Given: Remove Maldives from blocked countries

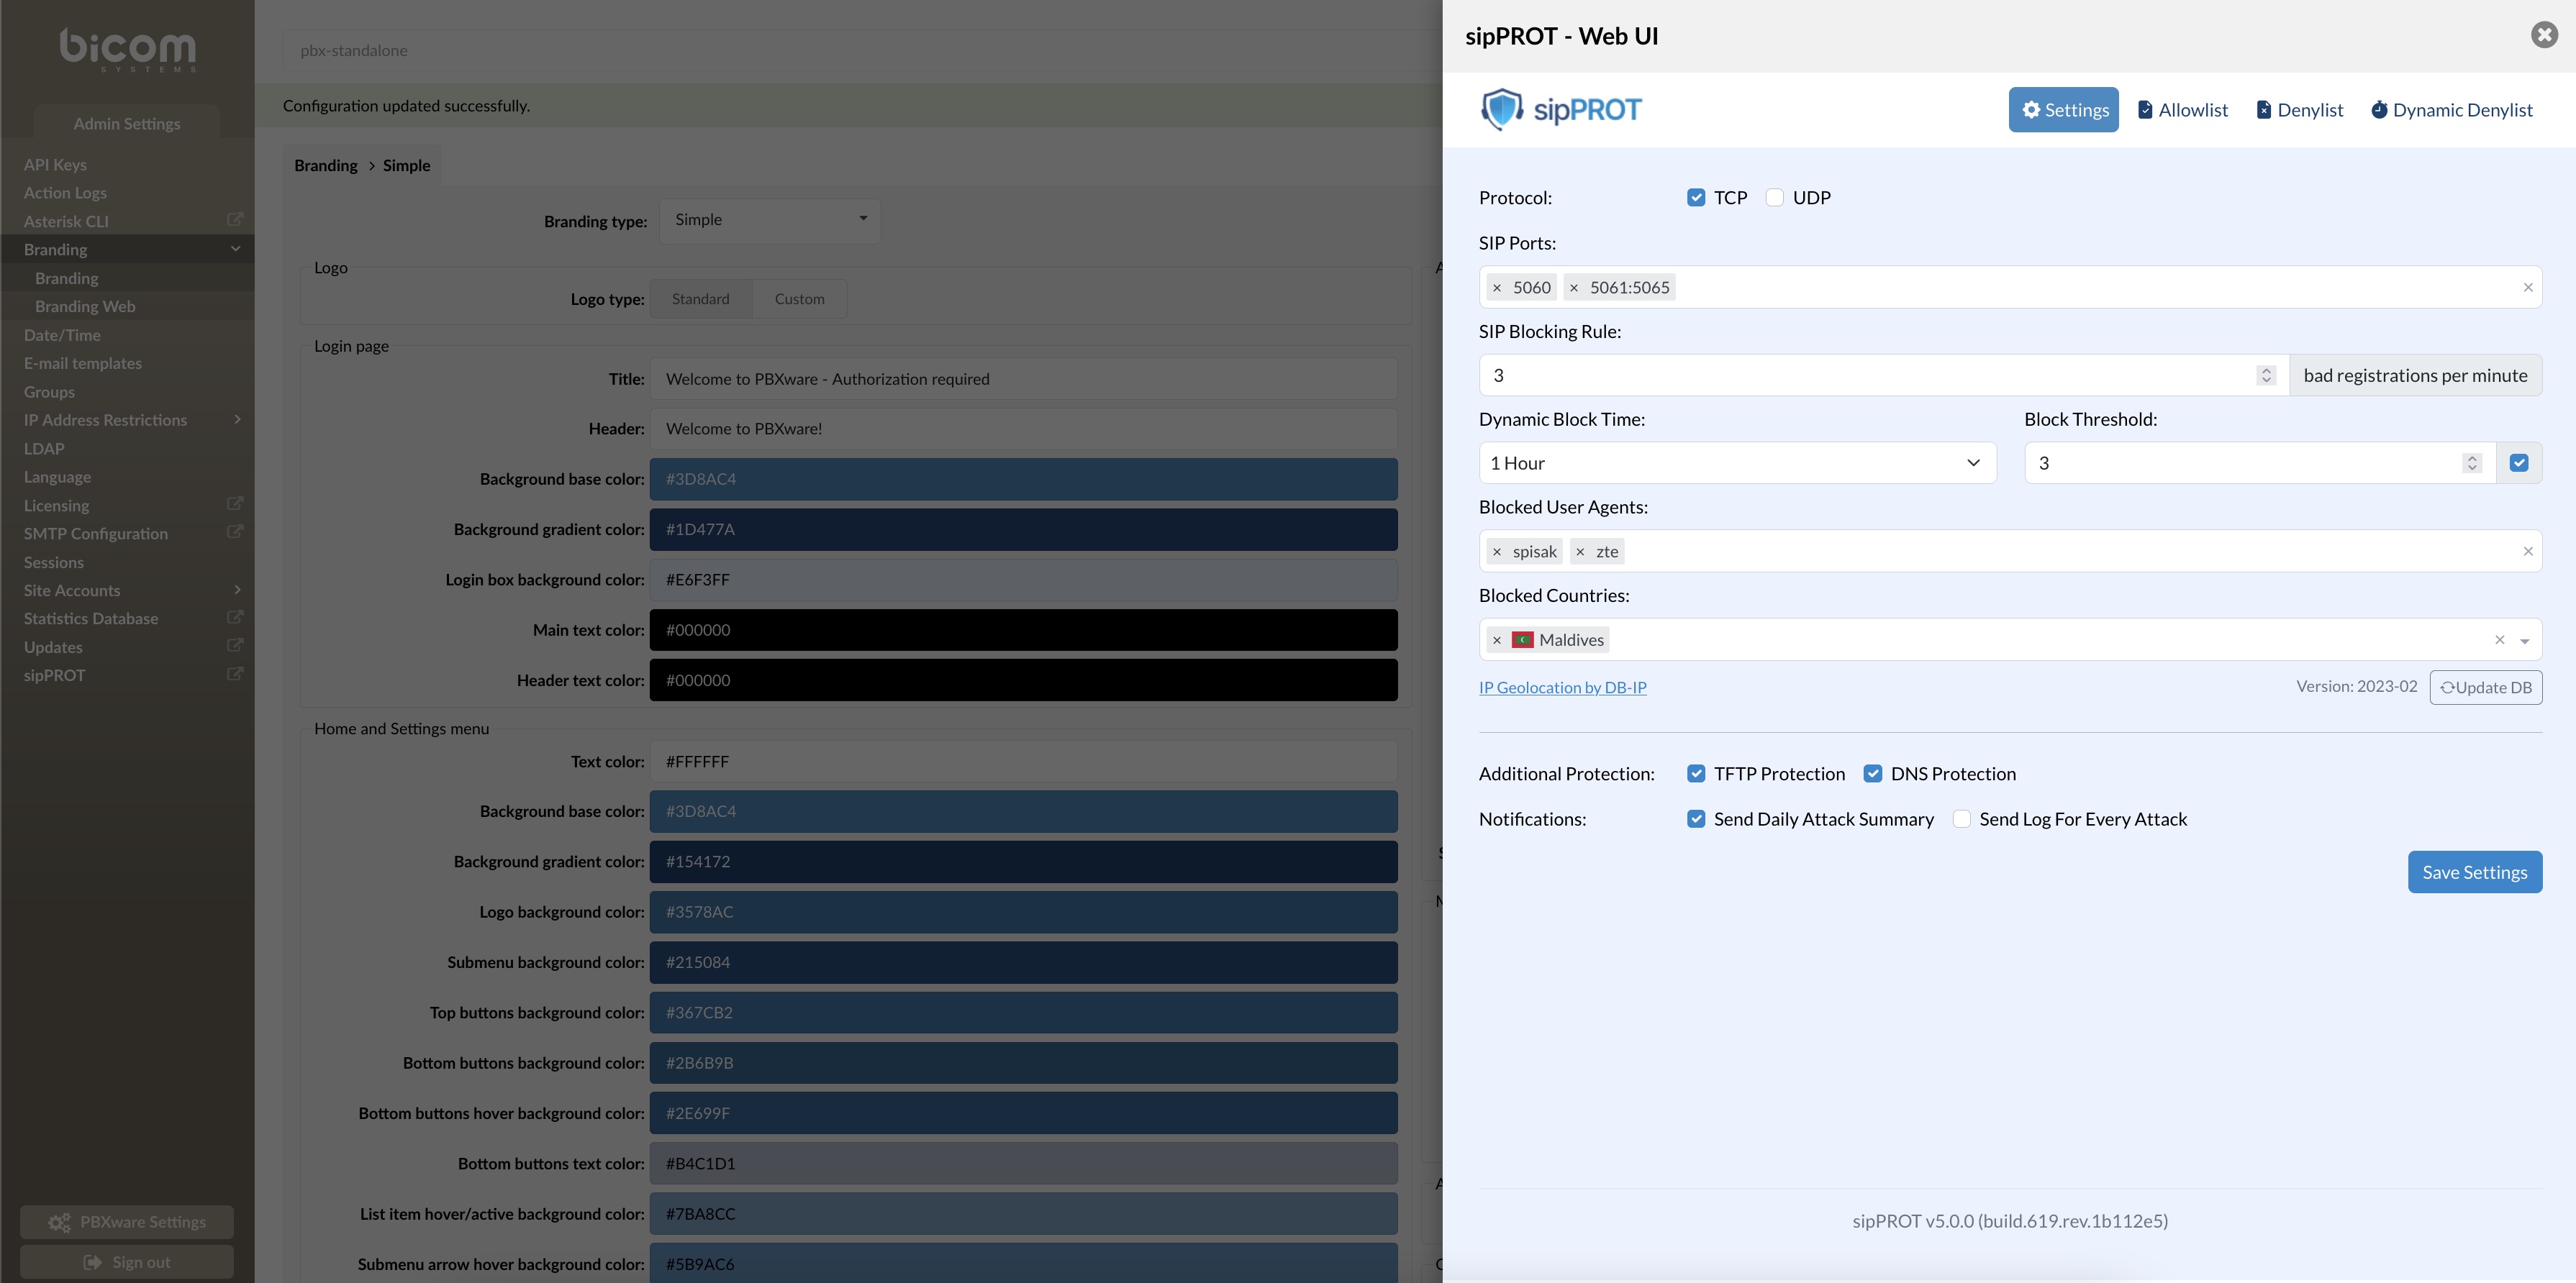Looking at the screenshot, I should [1497, 641].
